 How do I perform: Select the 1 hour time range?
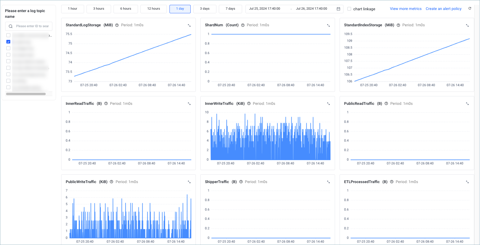[72, 9]
